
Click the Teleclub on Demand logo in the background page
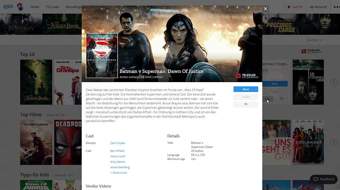pyautogui.click(x=311, y=51)
